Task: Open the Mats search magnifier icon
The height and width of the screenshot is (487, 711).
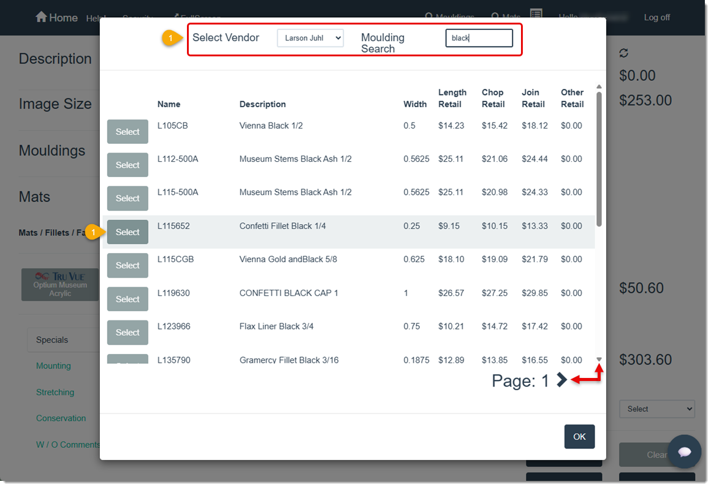Action: coord(495,17)
